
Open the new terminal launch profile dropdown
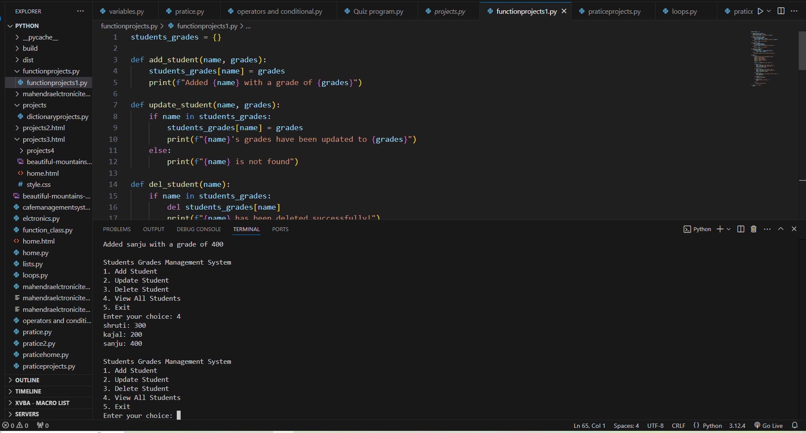(729, 229)
